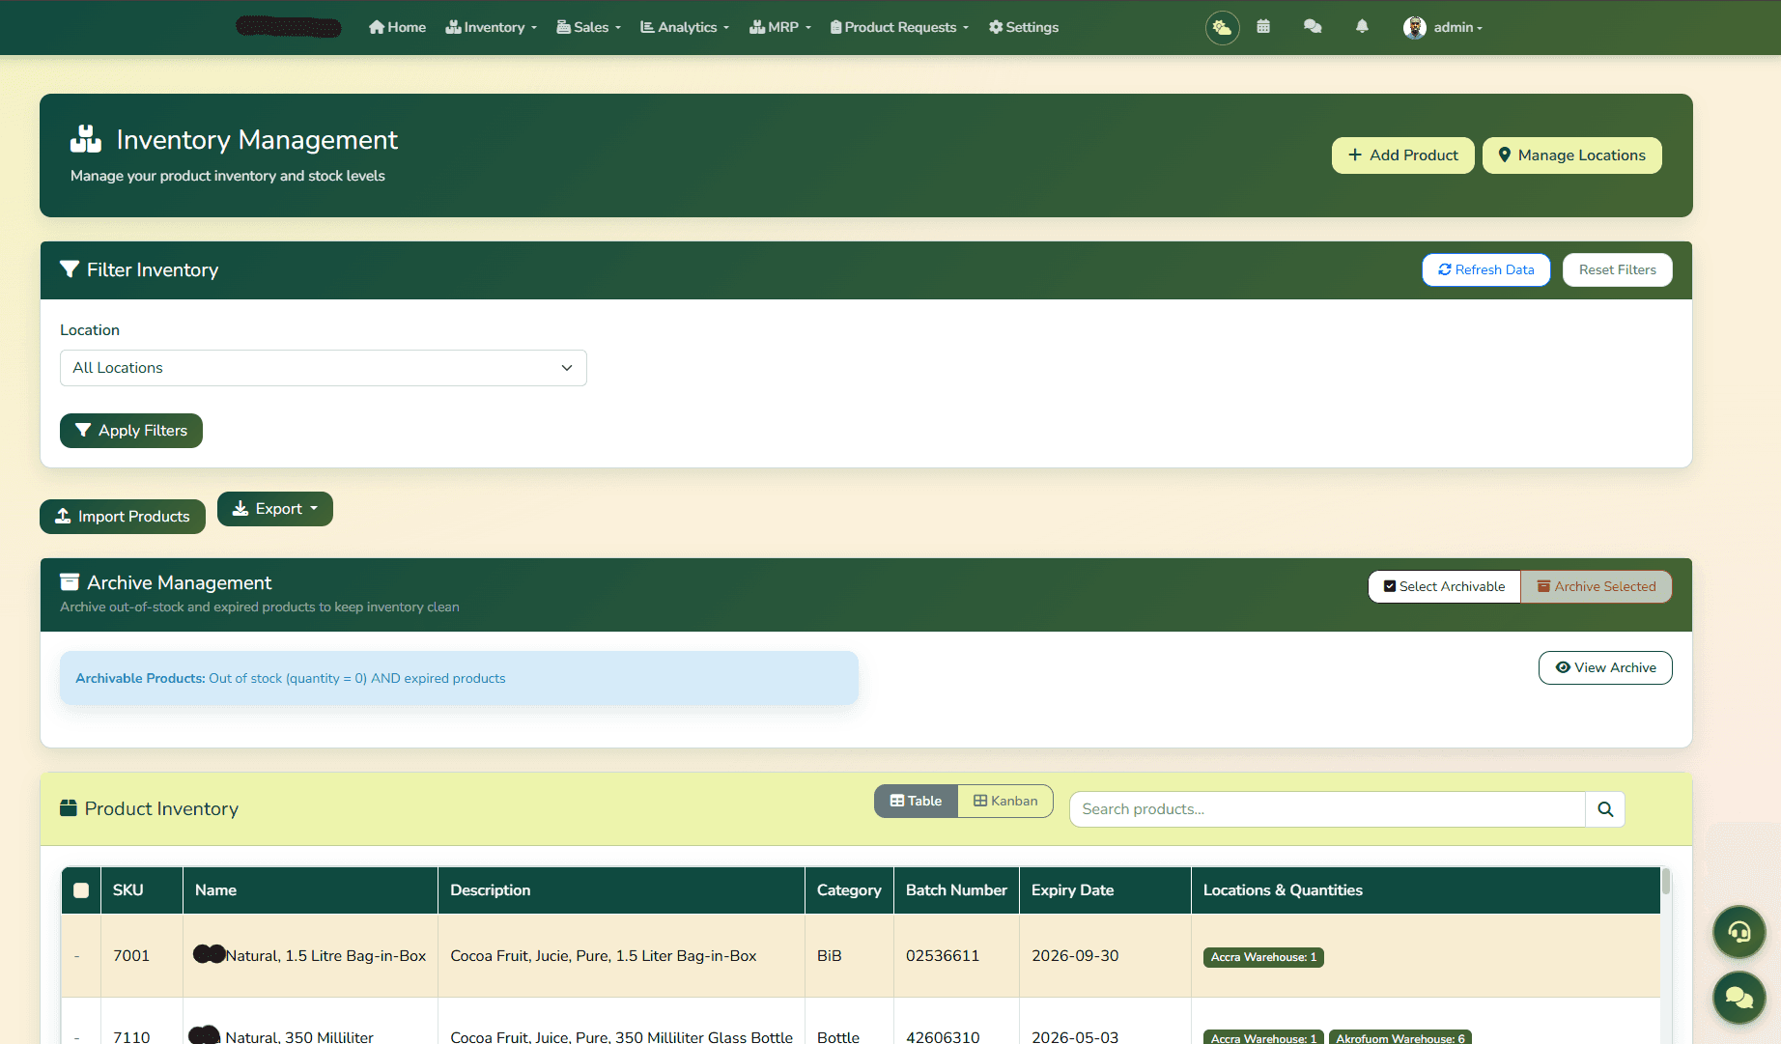Click the funnel icon beside Filter Inventory
The height and width of the screenshot is (1044, 1781).
pos(70,269)
